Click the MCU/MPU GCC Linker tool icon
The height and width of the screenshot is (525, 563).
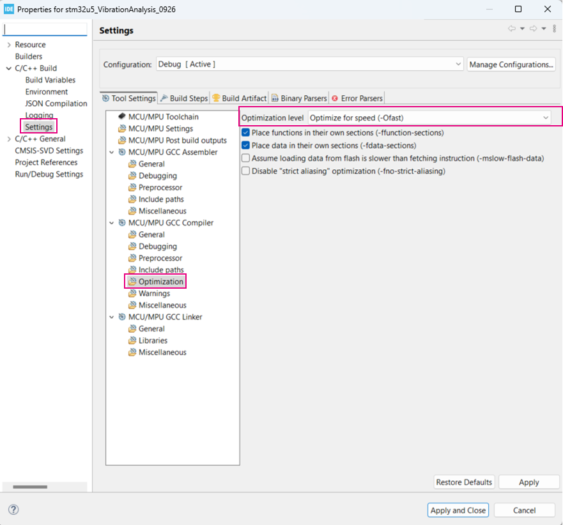[122, 317]
